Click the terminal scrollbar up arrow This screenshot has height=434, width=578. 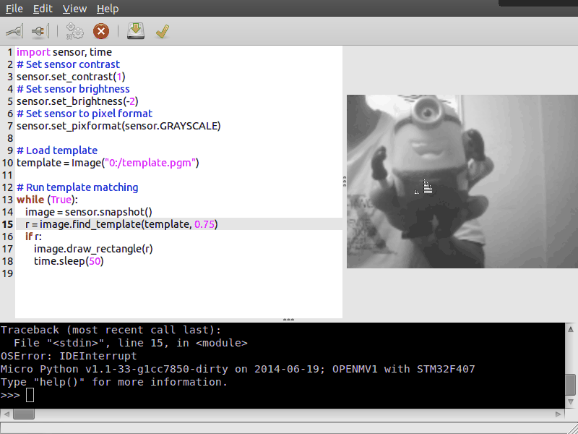(571, 329)
